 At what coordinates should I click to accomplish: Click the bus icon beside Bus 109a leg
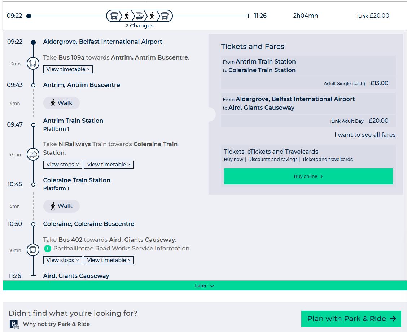(x=33, y=64)
